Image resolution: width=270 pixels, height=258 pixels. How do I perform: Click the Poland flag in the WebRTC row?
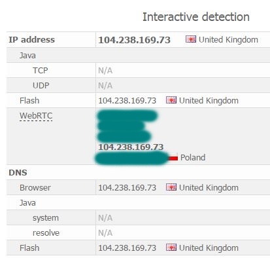173,157
